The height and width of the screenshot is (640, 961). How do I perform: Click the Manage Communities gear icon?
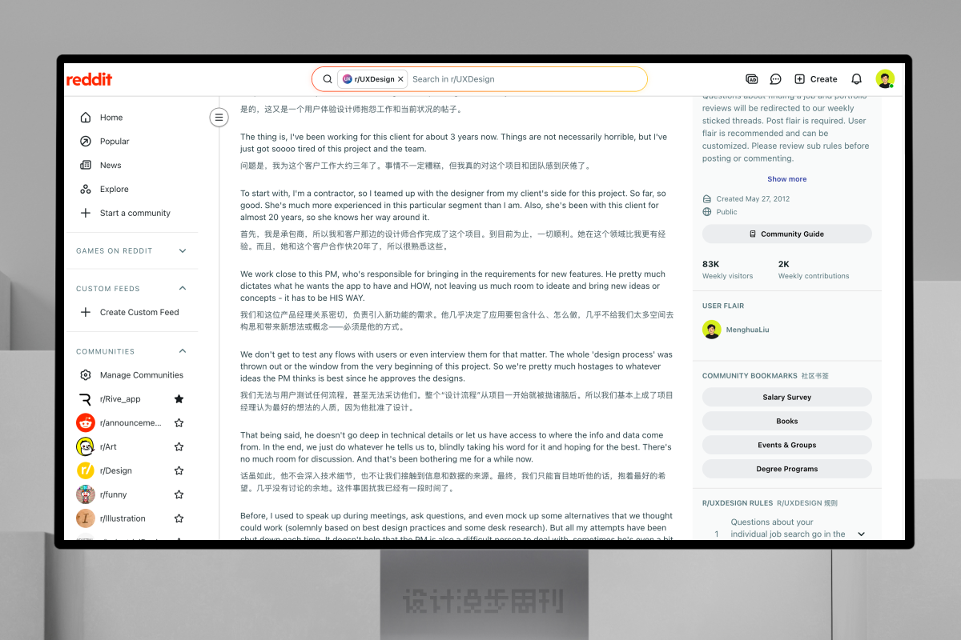(x=86, y=375)
